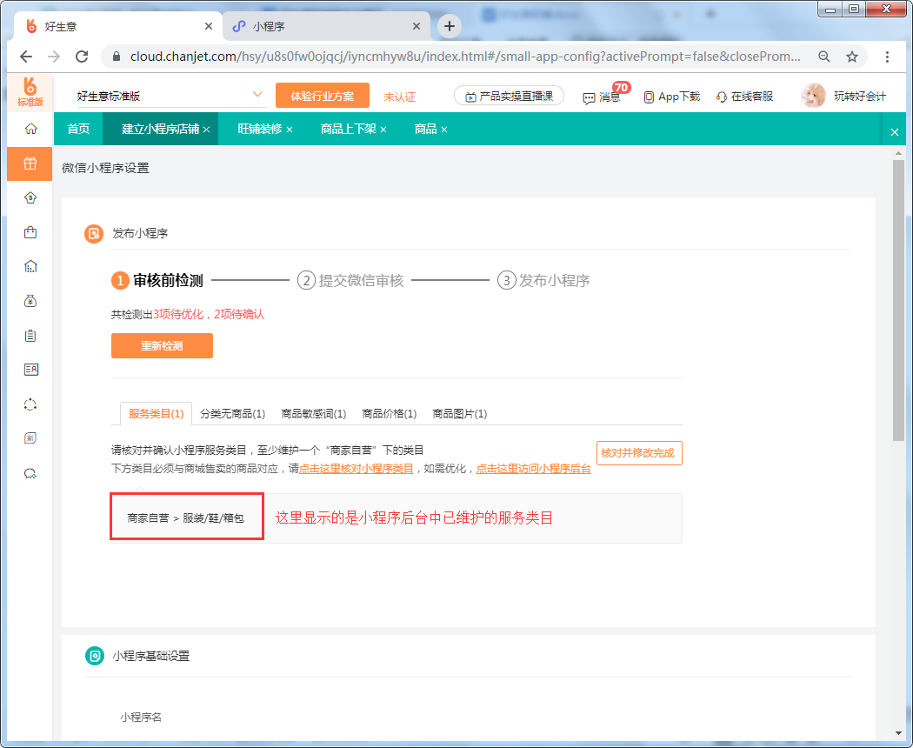913x748 pixels.
Task: Close the 建立小程序店铺 tab
Action: [x=206, y=130]
